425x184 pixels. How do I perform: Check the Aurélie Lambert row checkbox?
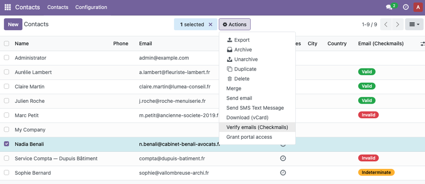pyautogui.click(x=6, y=72)
